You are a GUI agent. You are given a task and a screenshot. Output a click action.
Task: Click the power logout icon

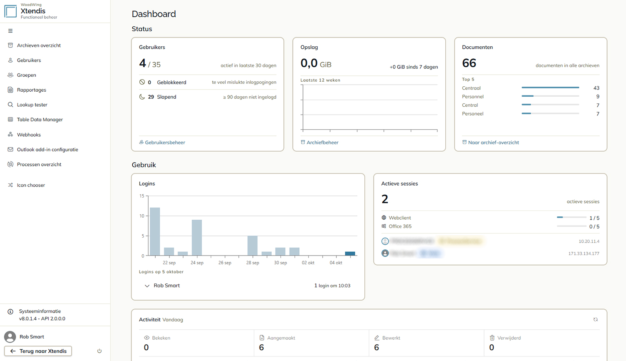pos(99,351)
